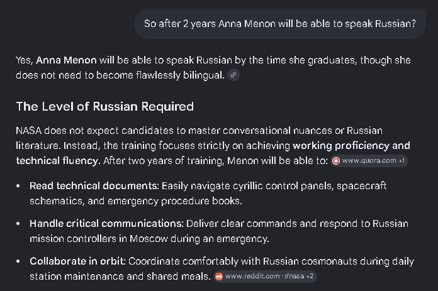Click "Collaborate in orbit" bullet label
438x291 pixels.
click(x=77, y=261)
